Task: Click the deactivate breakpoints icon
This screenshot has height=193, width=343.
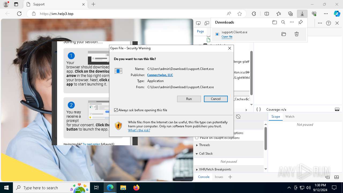Action: 238,117
